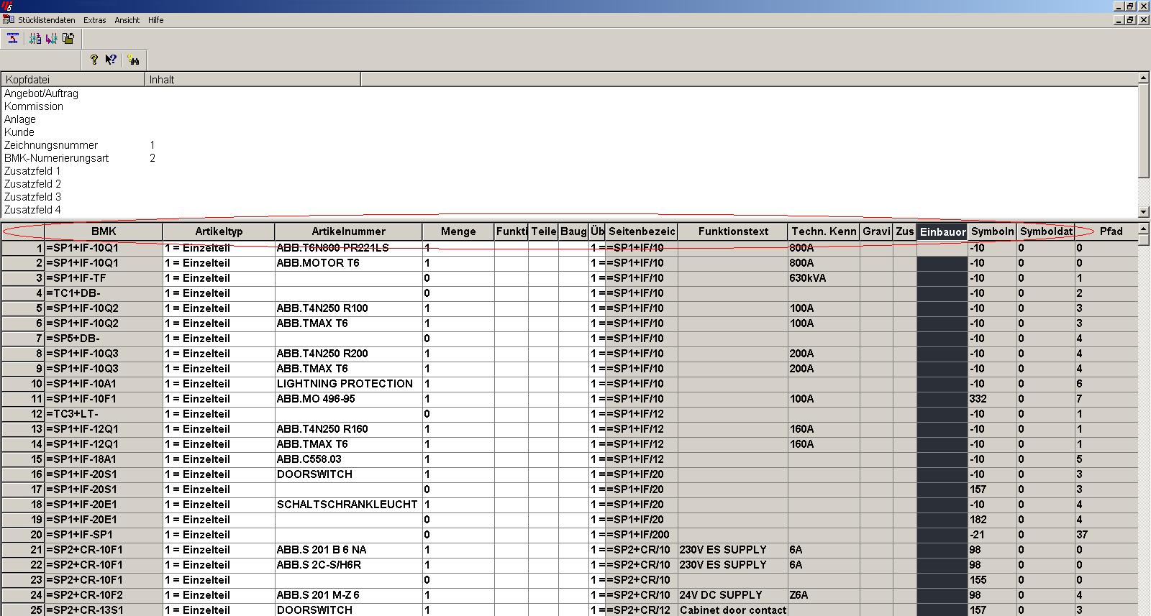Select row number 10 header

23,384
